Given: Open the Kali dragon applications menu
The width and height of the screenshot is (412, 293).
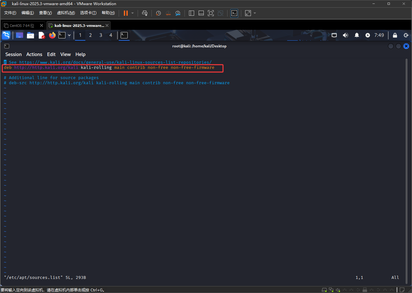Looking at the screenshot, I should [x=6, y=35].
